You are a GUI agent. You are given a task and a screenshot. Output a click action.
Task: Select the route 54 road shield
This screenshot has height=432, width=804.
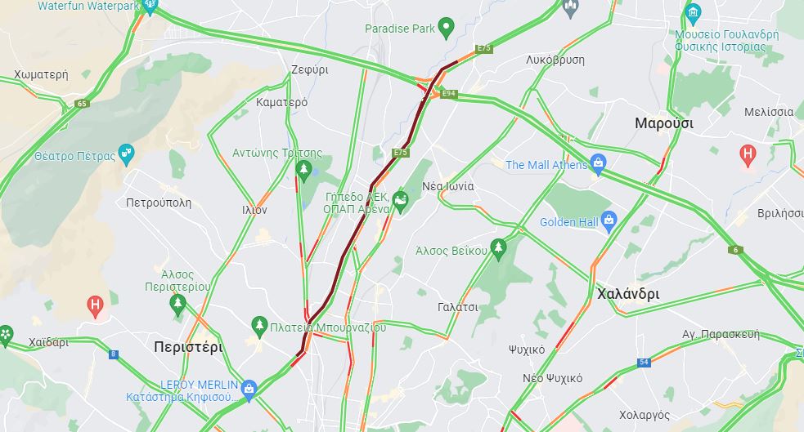(x=644, y=363)
